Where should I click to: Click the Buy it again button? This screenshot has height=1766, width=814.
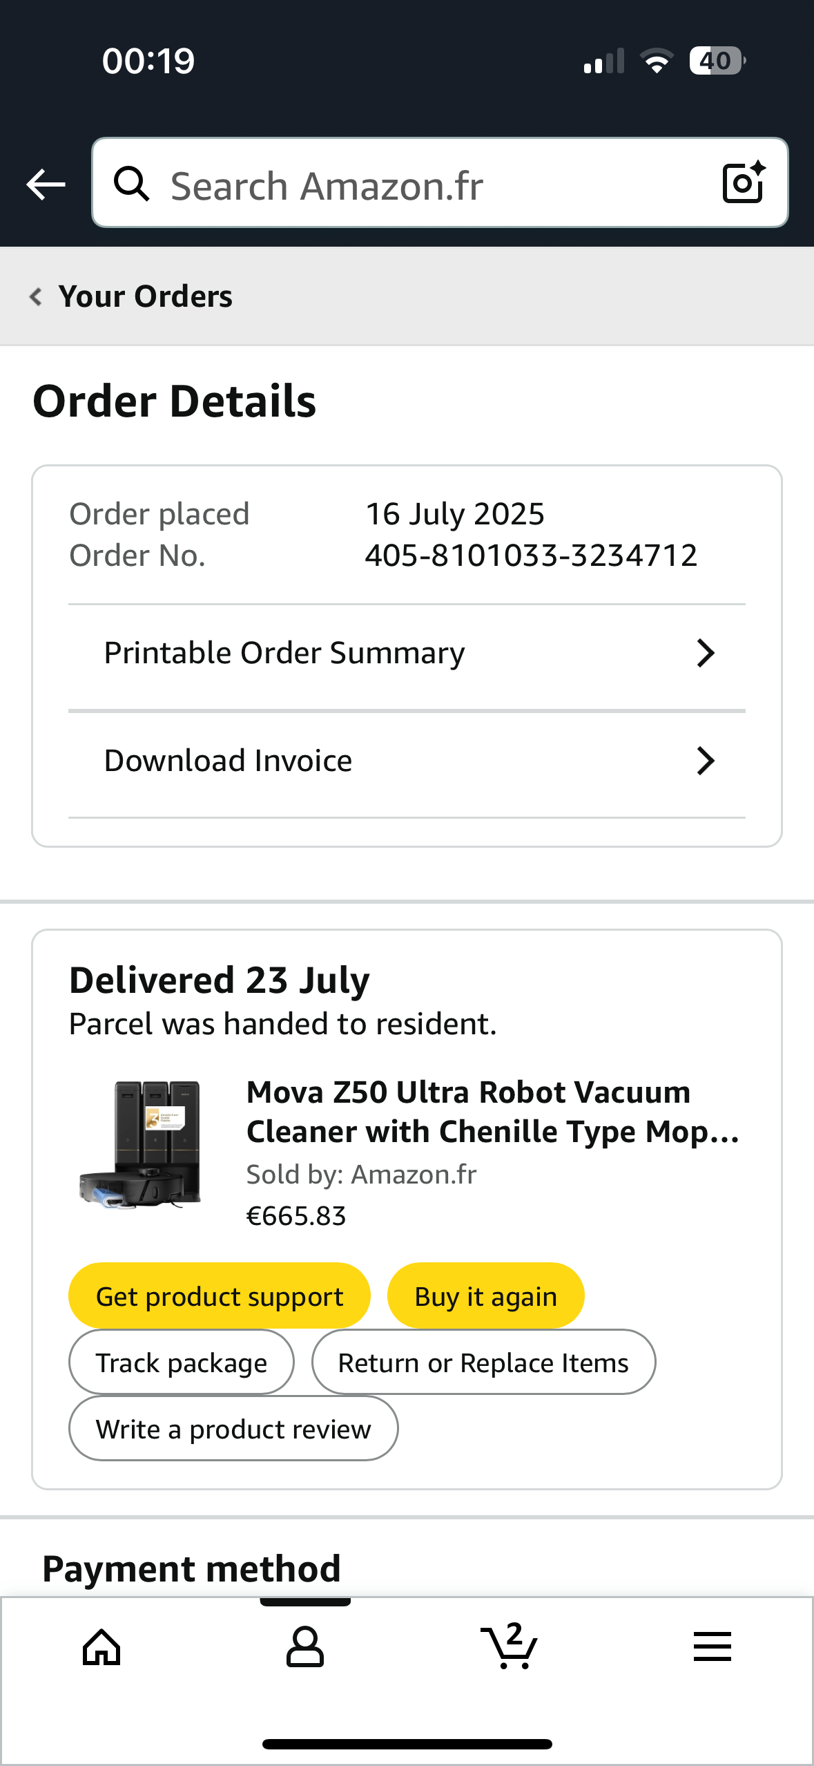click(x=485, y=1296)
